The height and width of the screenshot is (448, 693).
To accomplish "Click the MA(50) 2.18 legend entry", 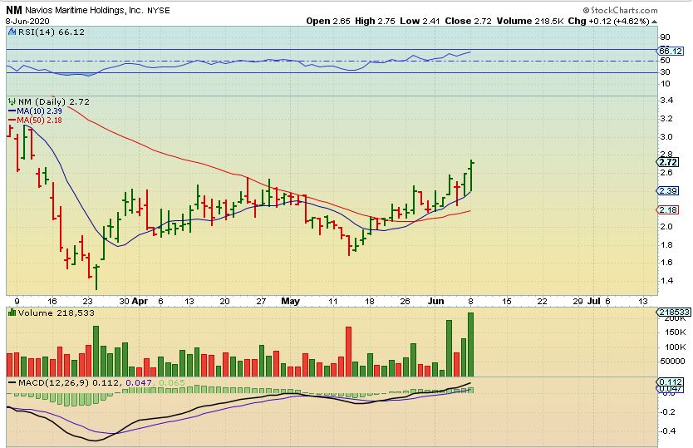I will [36, 120].
